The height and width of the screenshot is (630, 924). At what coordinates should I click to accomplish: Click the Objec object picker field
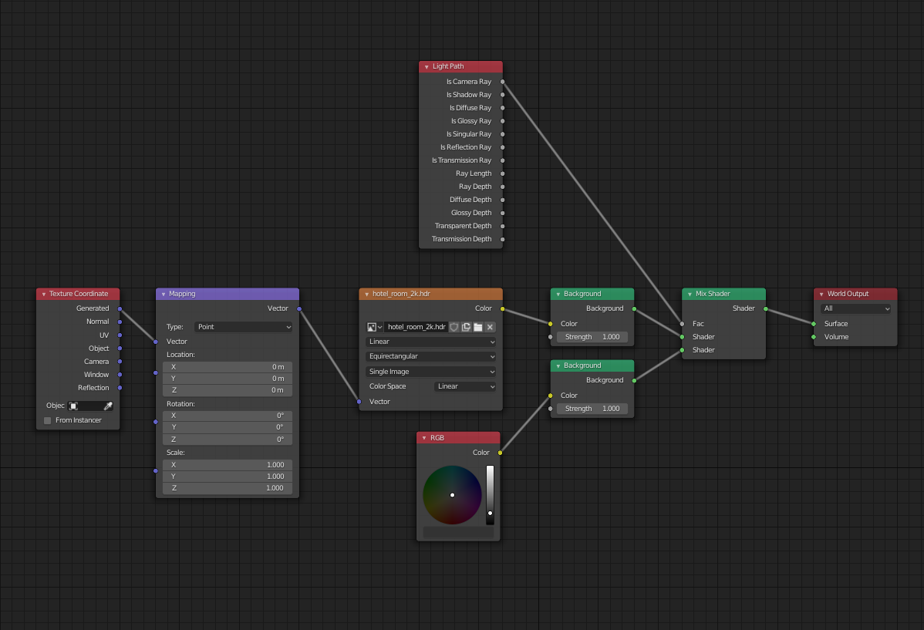coord(91,406)
